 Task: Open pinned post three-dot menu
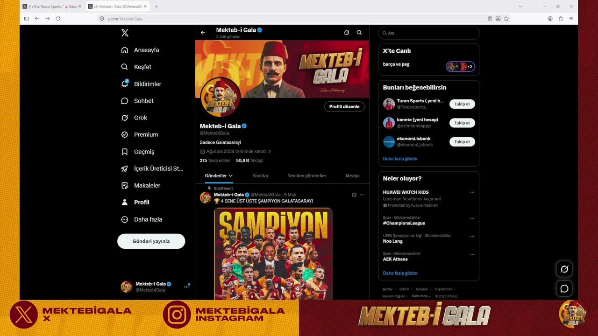click(x=362, y=195)
